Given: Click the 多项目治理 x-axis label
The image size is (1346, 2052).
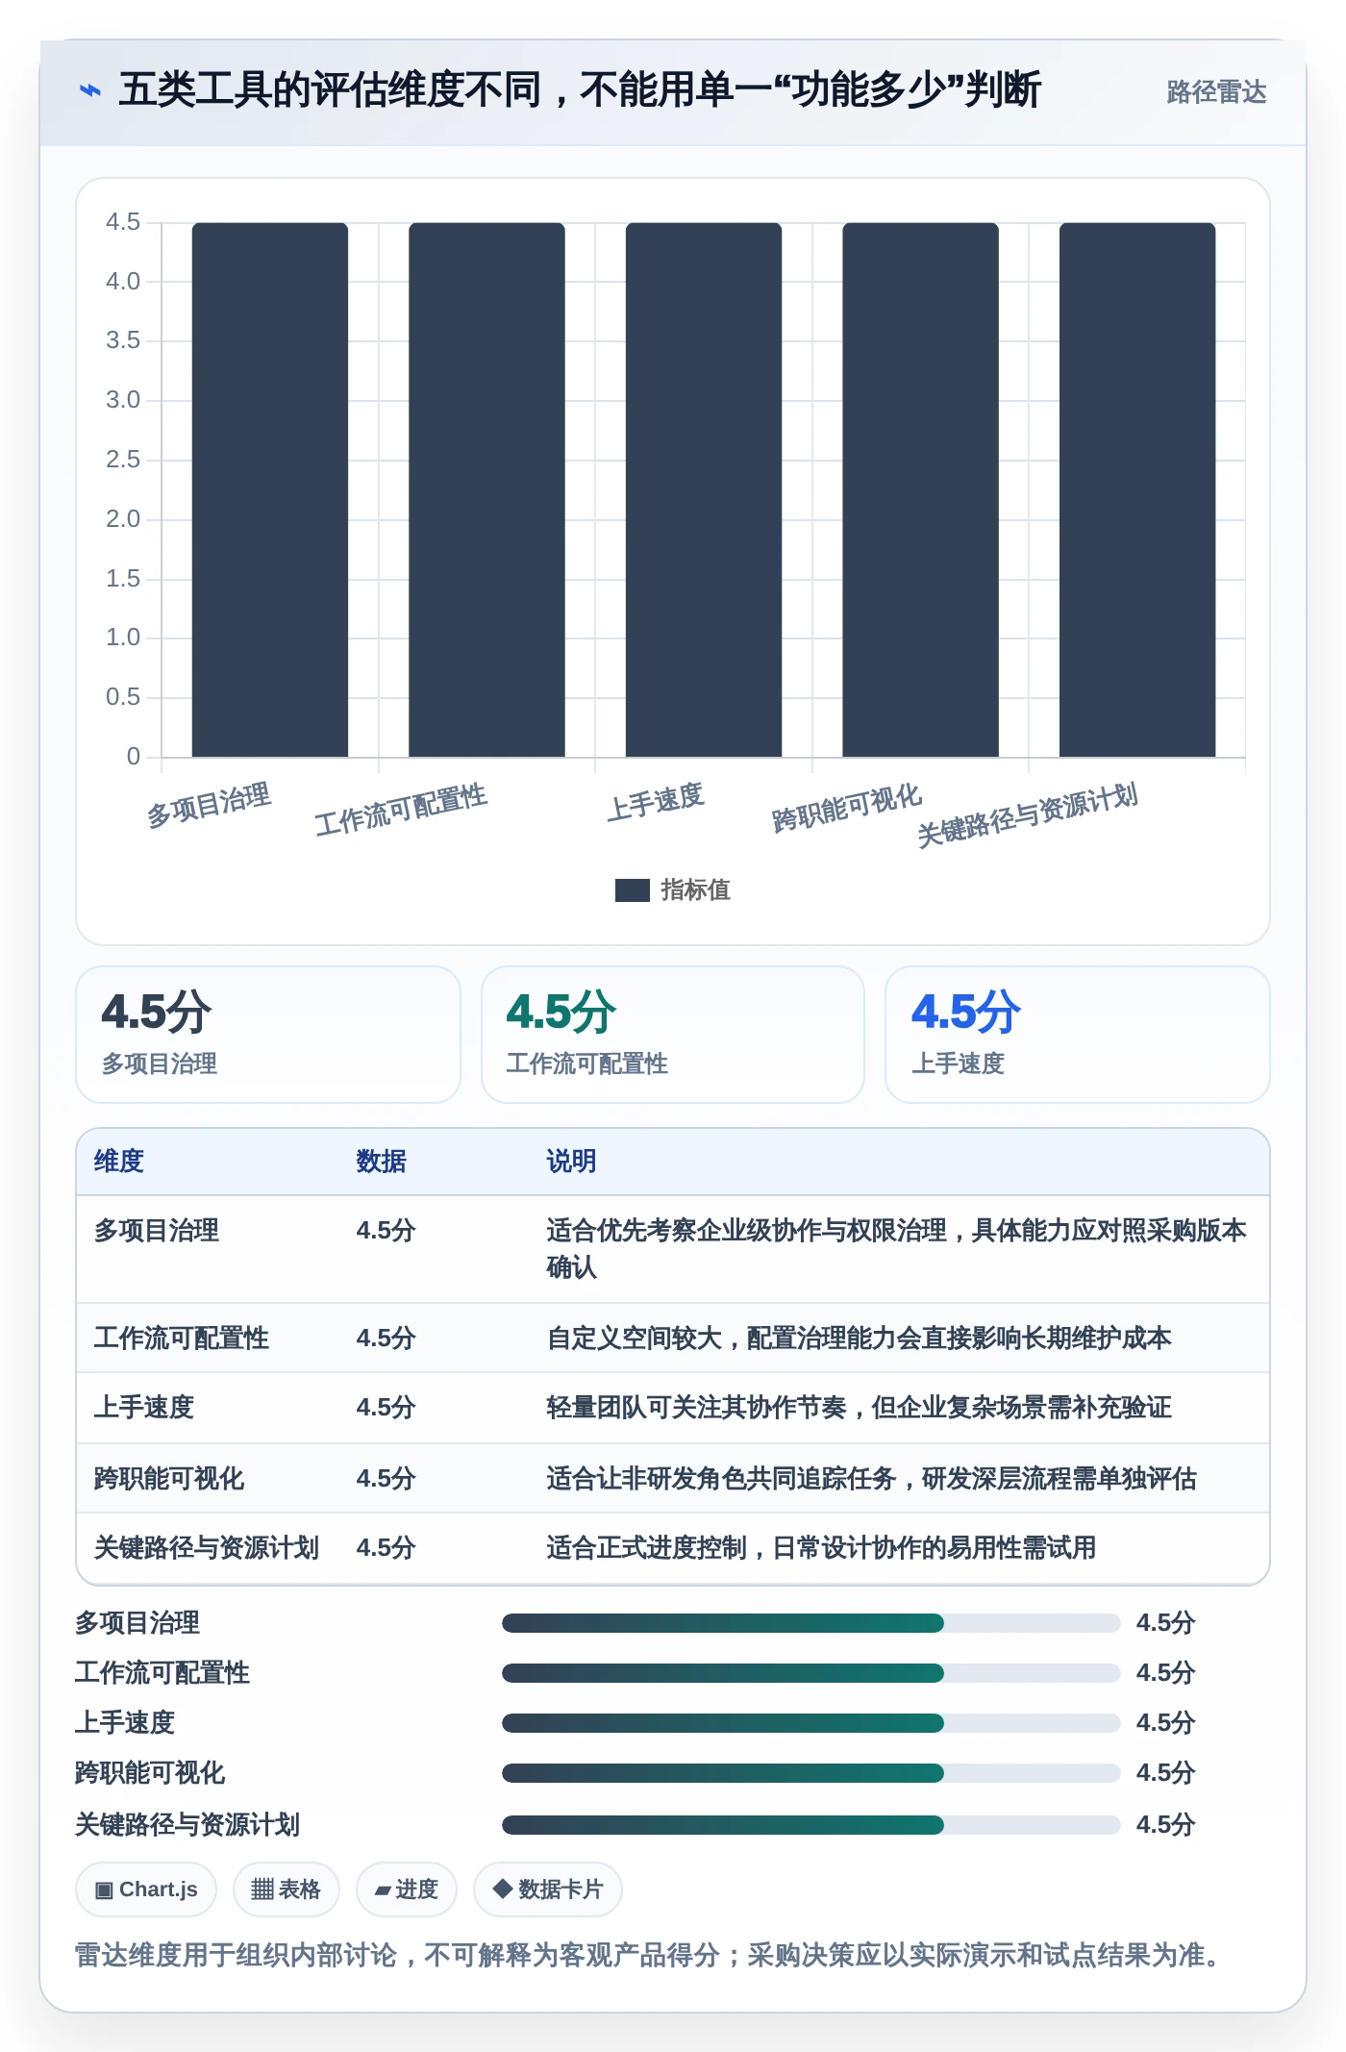Looking at the screenshot, I should tap(209, 806).
